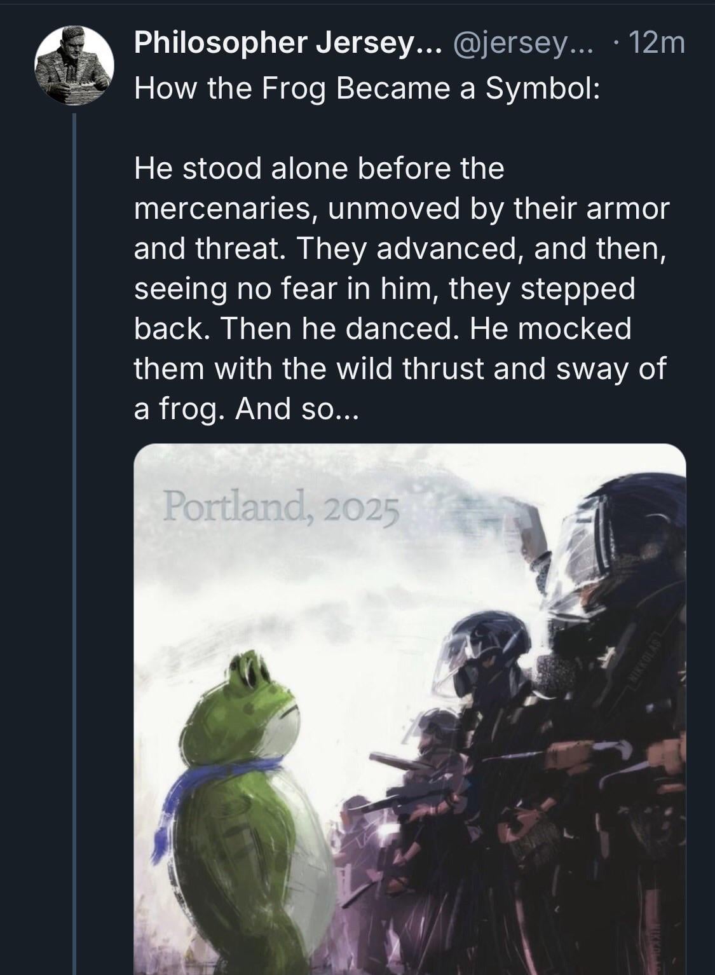
Task: Open the Philosopher Jersey profile avatar
Action: click(x=74, y=65)
